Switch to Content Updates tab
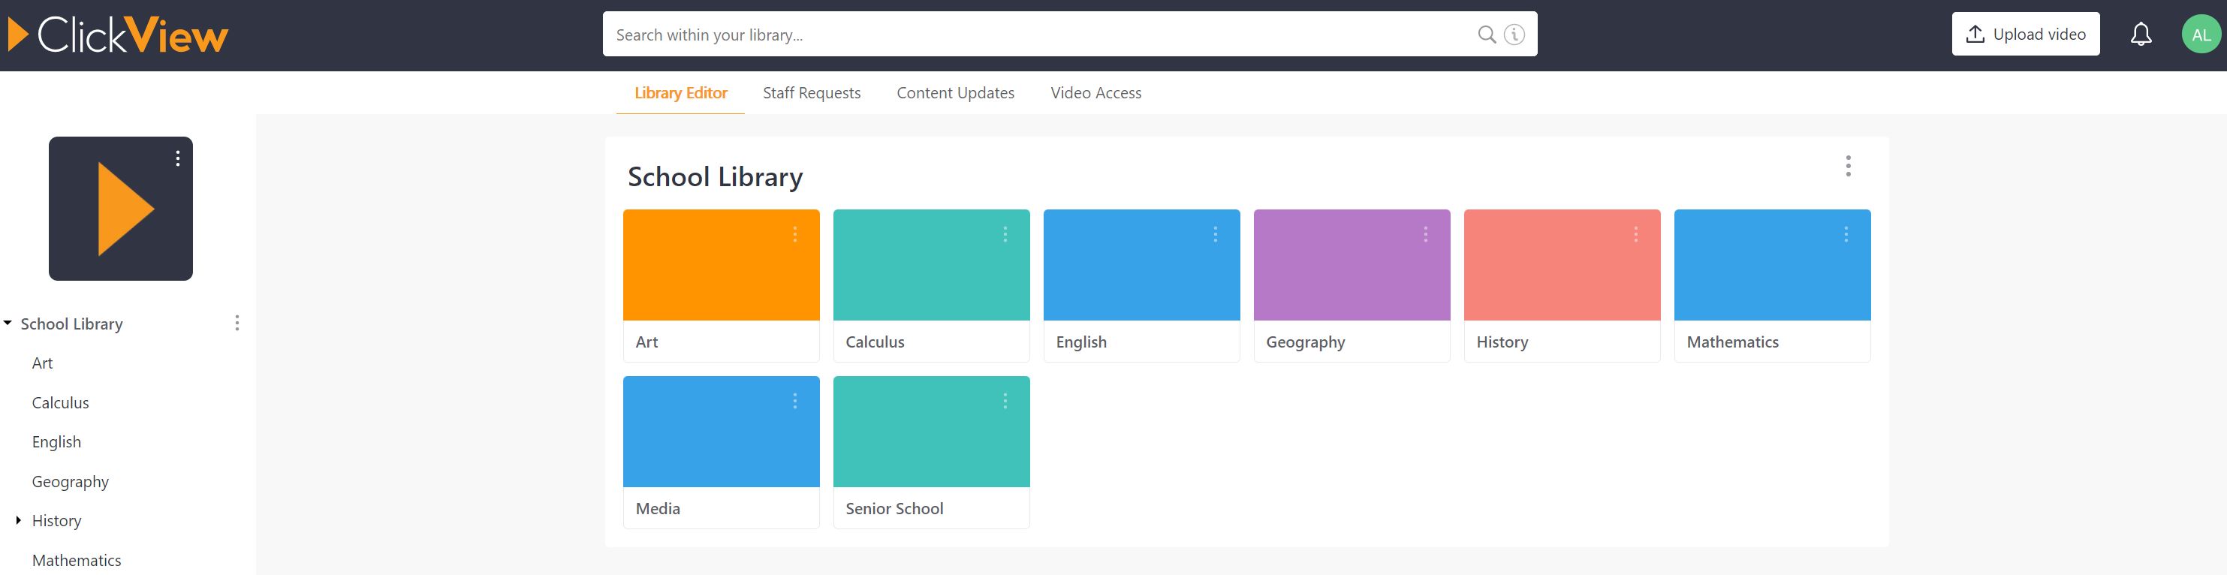This screenshot has height=575, width=2227. (955, 92)
